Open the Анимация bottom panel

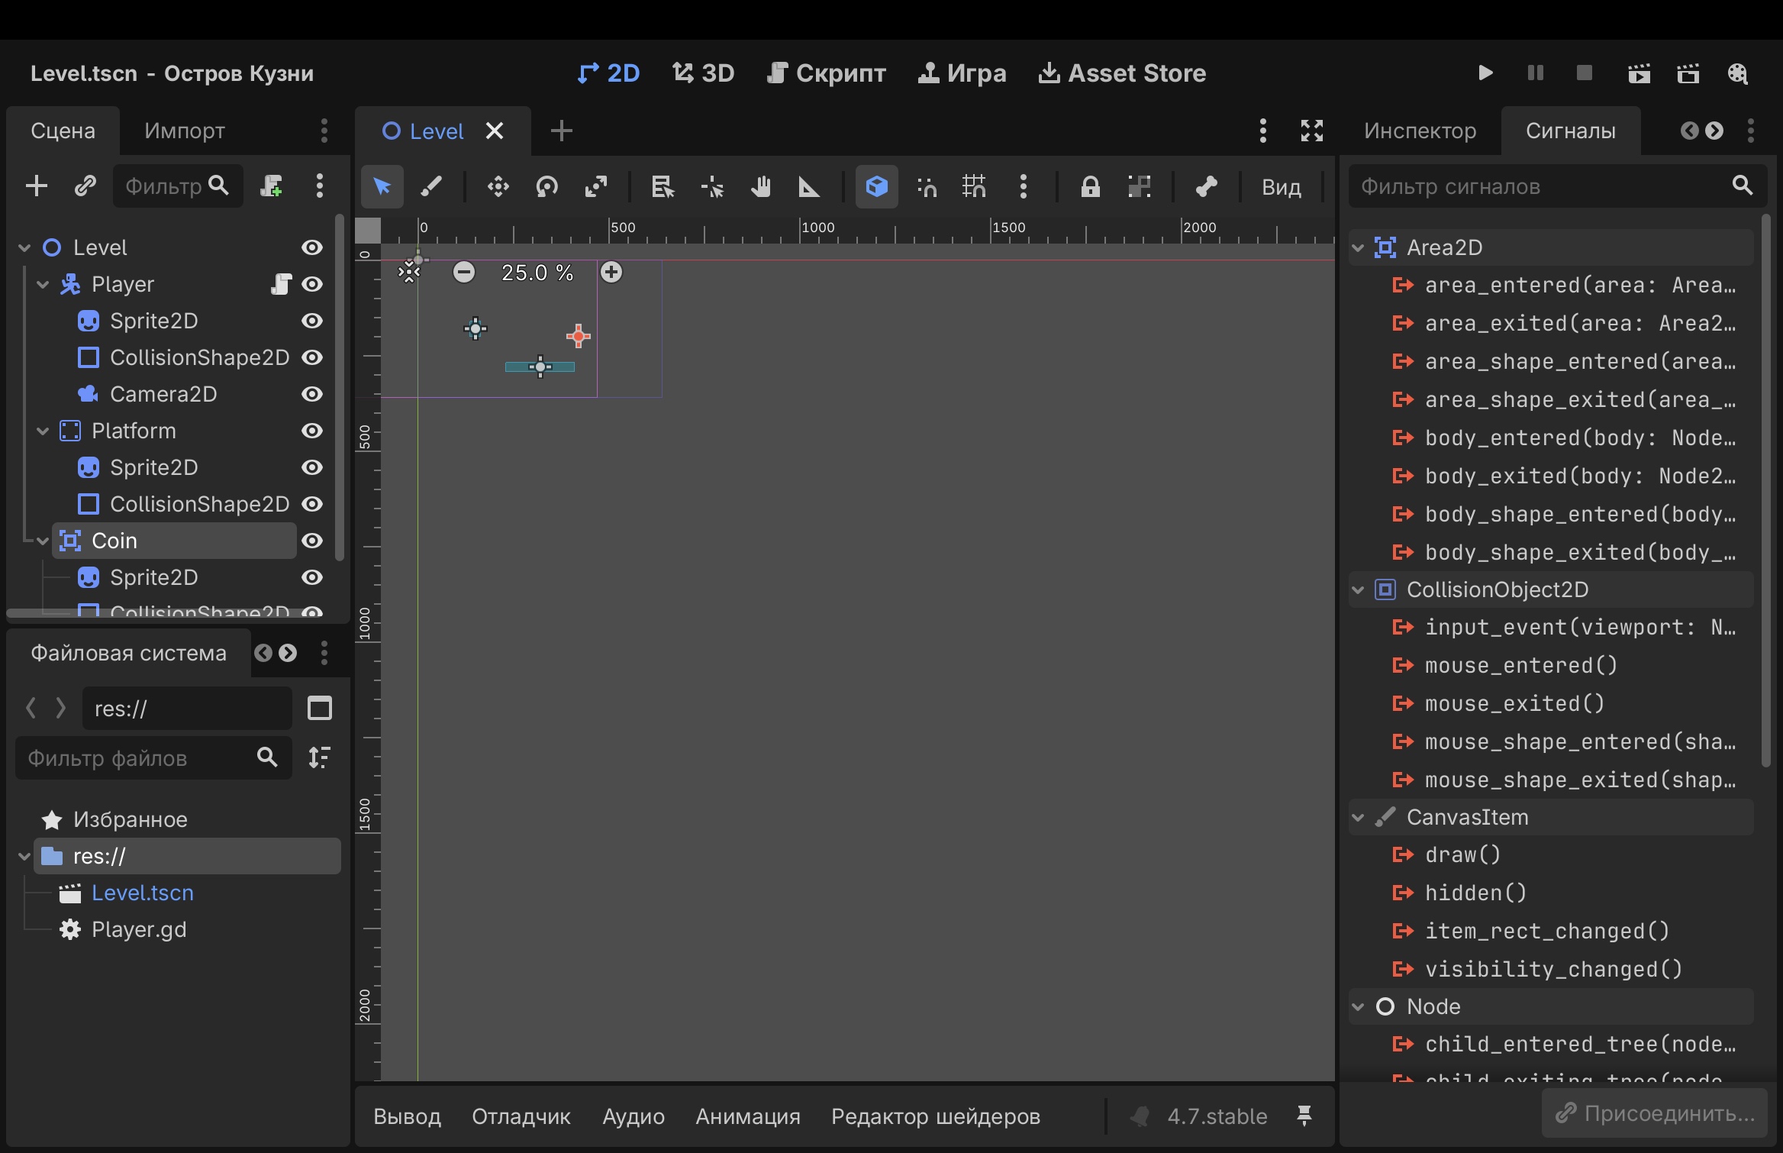click(x=748, y=1116)
